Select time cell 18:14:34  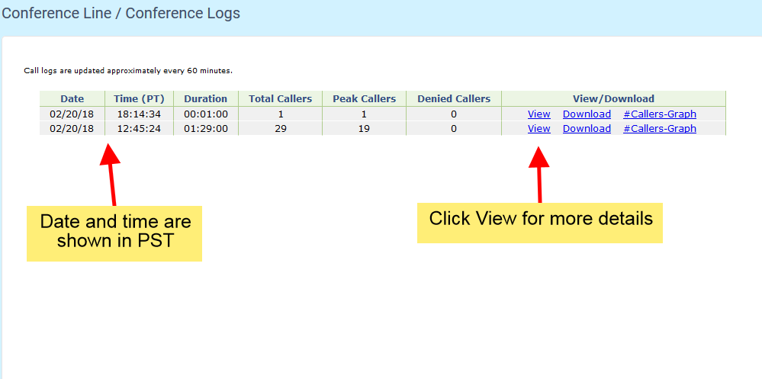pyautogui.click(x=139, y=114)
